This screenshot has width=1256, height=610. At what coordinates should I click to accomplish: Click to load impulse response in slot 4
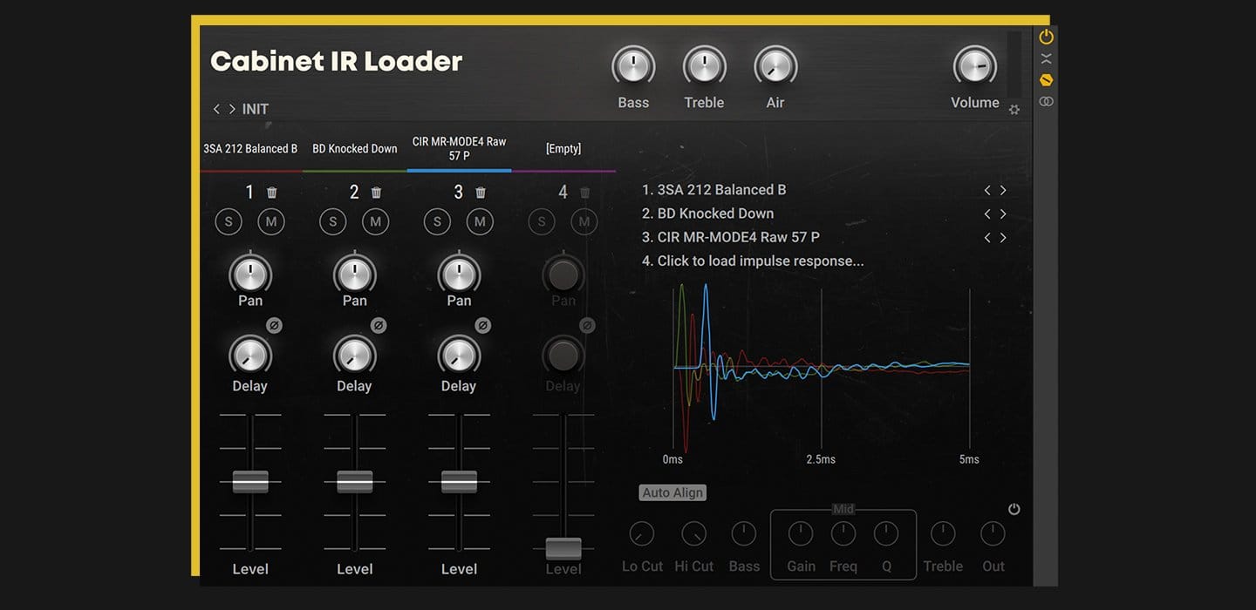[x=754, y=261]
